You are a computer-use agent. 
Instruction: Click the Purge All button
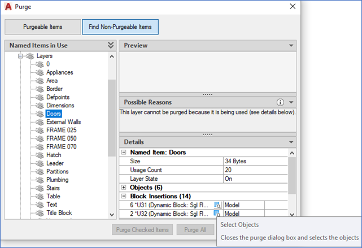click(195, 230)
